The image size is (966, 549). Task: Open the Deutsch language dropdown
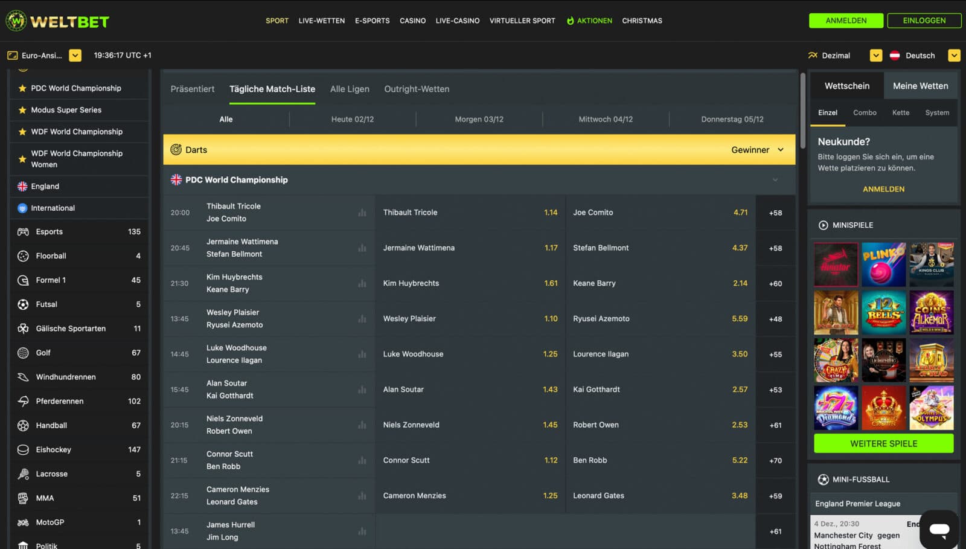(954, 56)
